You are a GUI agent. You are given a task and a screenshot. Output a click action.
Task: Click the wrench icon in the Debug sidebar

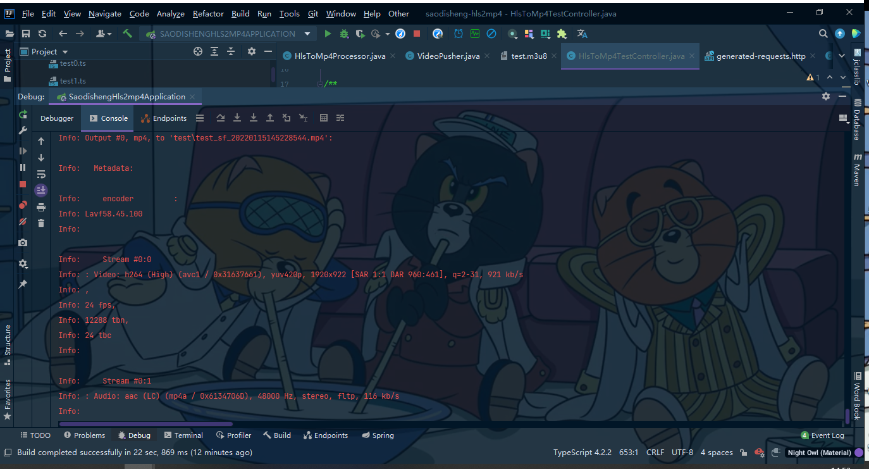coord(23,130)
